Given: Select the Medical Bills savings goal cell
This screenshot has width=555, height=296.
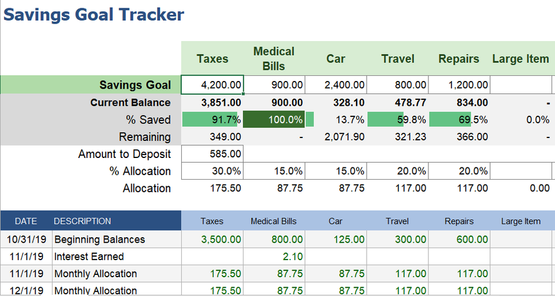Looking at the screenshot, I should coord(274,85).
